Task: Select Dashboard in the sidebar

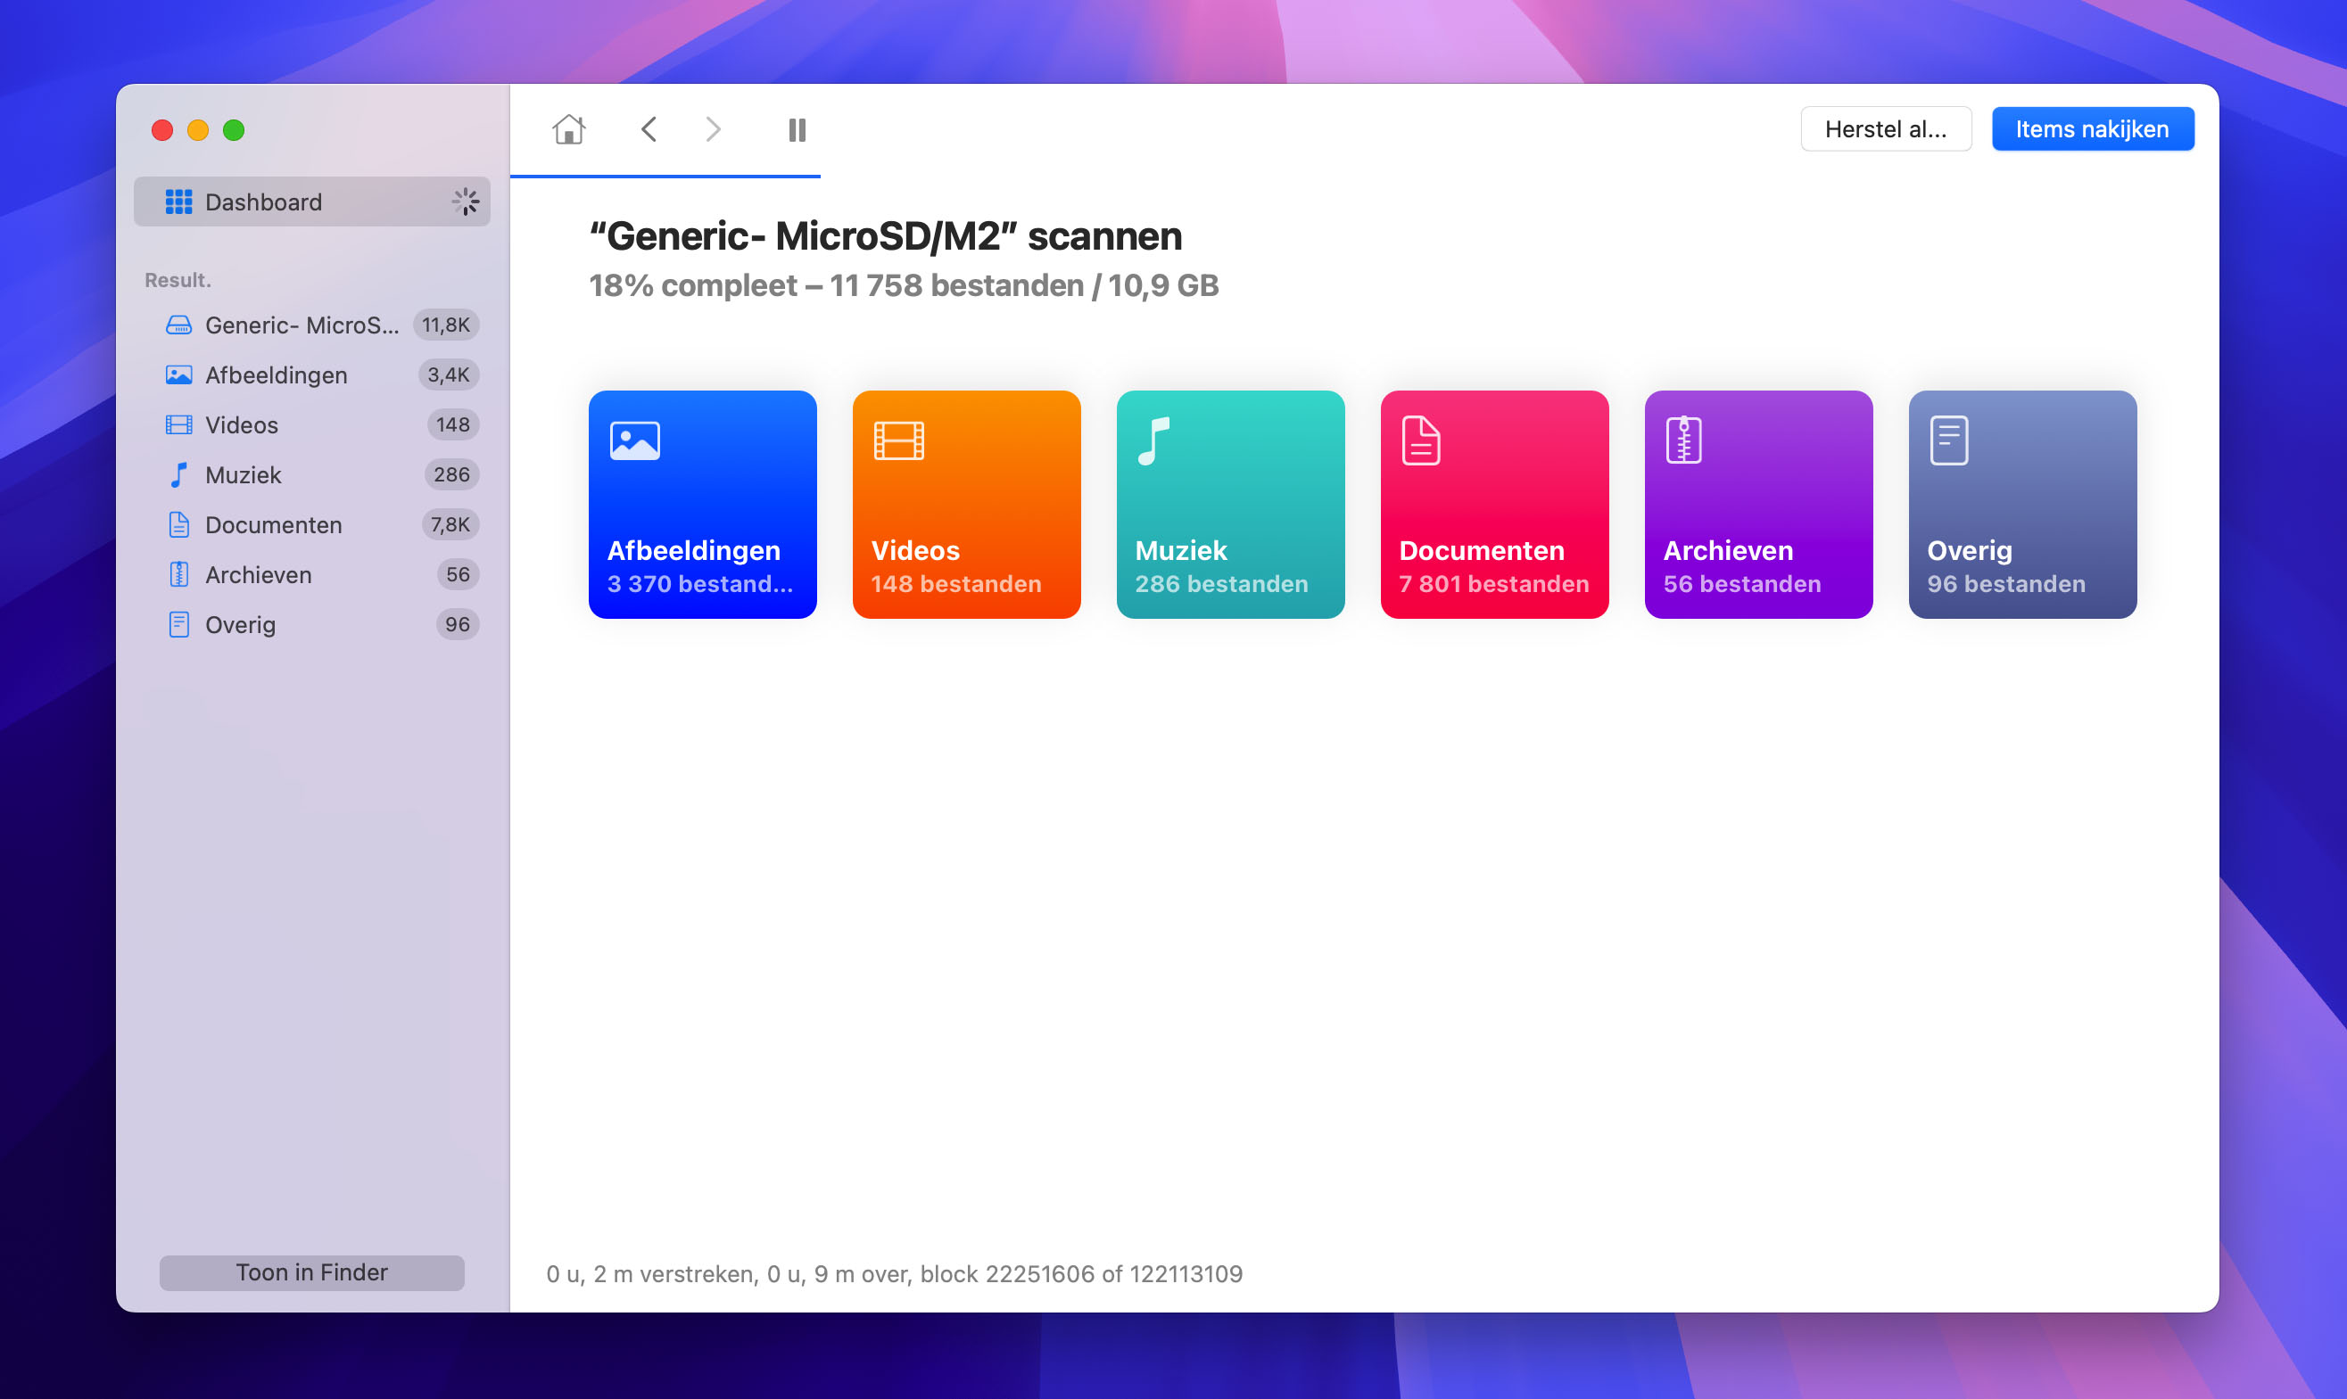Action: [x=312, y=202]
